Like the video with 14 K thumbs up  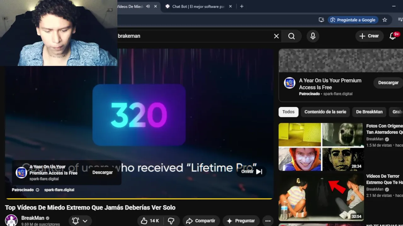[150, 221]
